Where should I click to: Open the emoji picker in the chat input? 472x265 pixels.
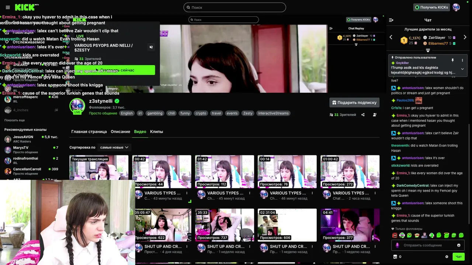pyautogui.click(x=459, y=245)
